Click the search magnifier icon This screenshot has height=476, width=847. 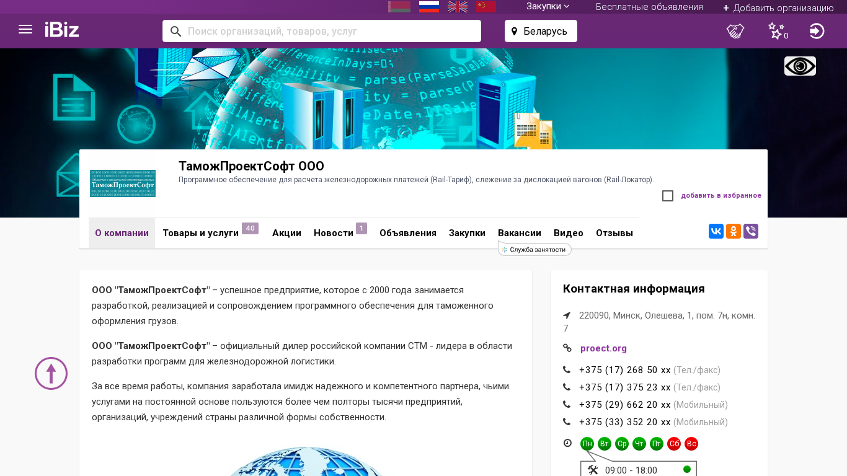tap(176, 31)
